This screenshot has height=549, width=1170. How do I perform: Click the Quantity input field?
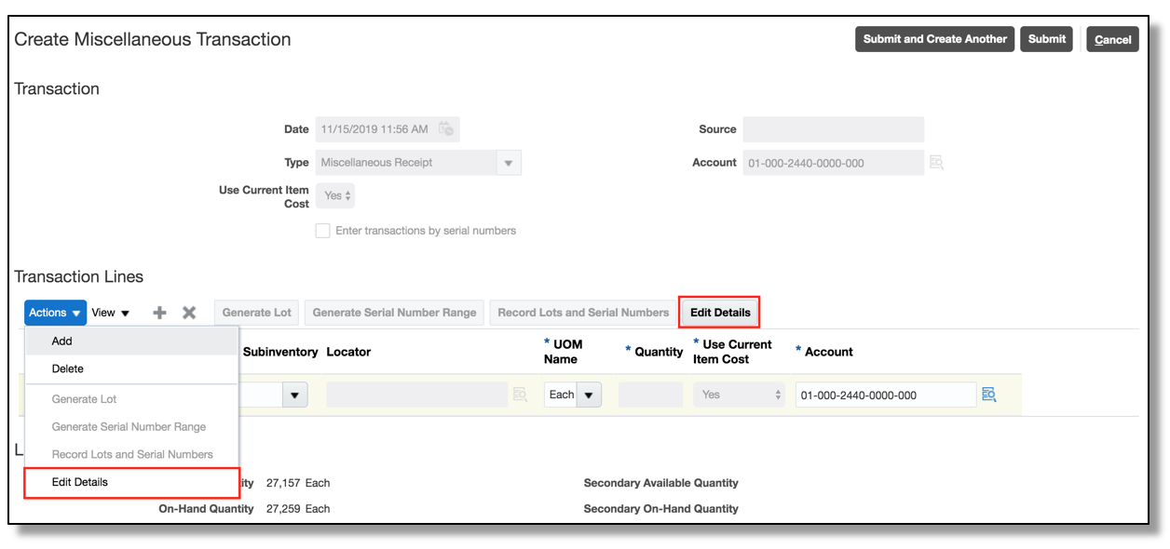[x=650, y=395]
